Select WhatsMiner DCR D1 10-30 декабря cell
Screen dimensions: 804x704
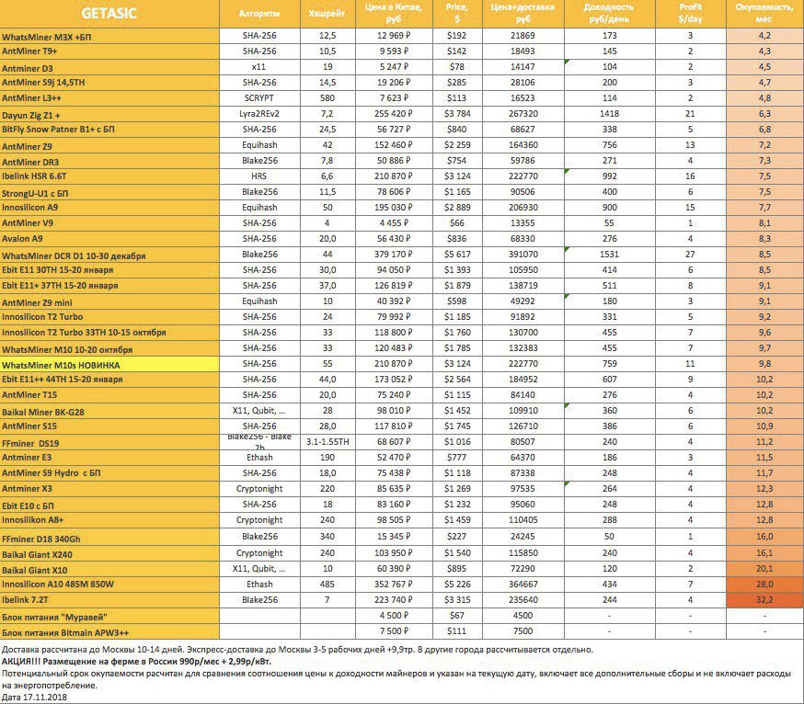tap(109, 255)
